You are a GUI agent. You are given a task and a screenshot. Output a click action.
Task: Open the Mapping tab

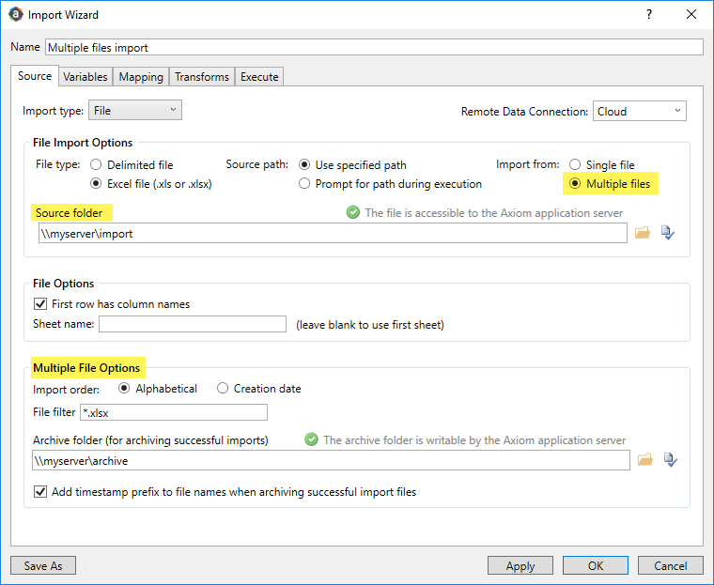pyautogui.click(x=142, y=77)
